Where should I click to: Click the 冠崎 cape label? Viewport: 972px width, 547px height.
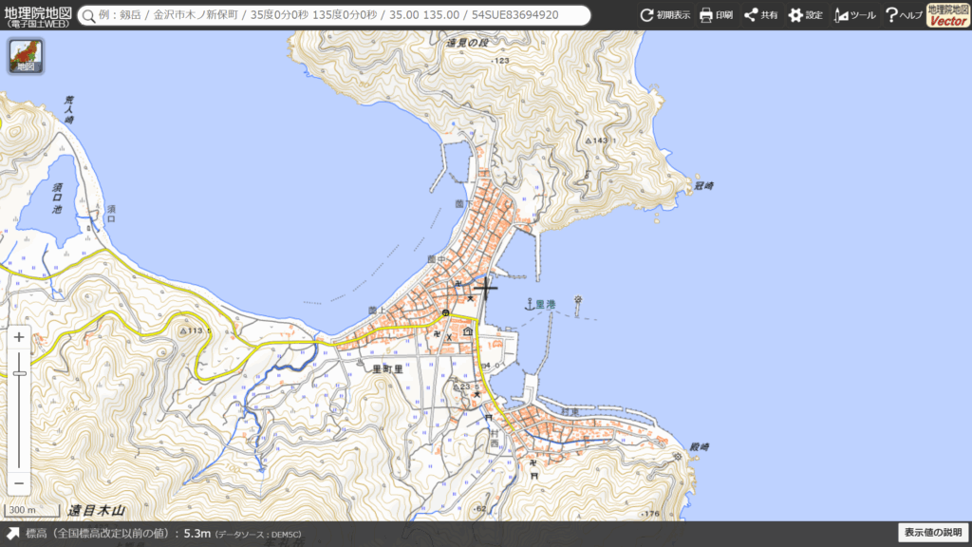(703, 185)
